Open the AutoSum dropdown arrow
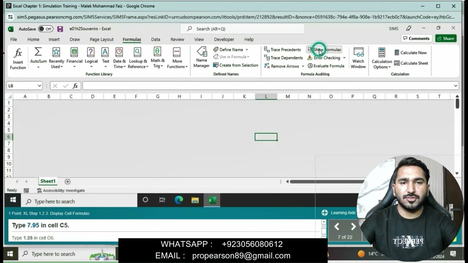This screenshot has height=263, width=468. pos(38,67)
